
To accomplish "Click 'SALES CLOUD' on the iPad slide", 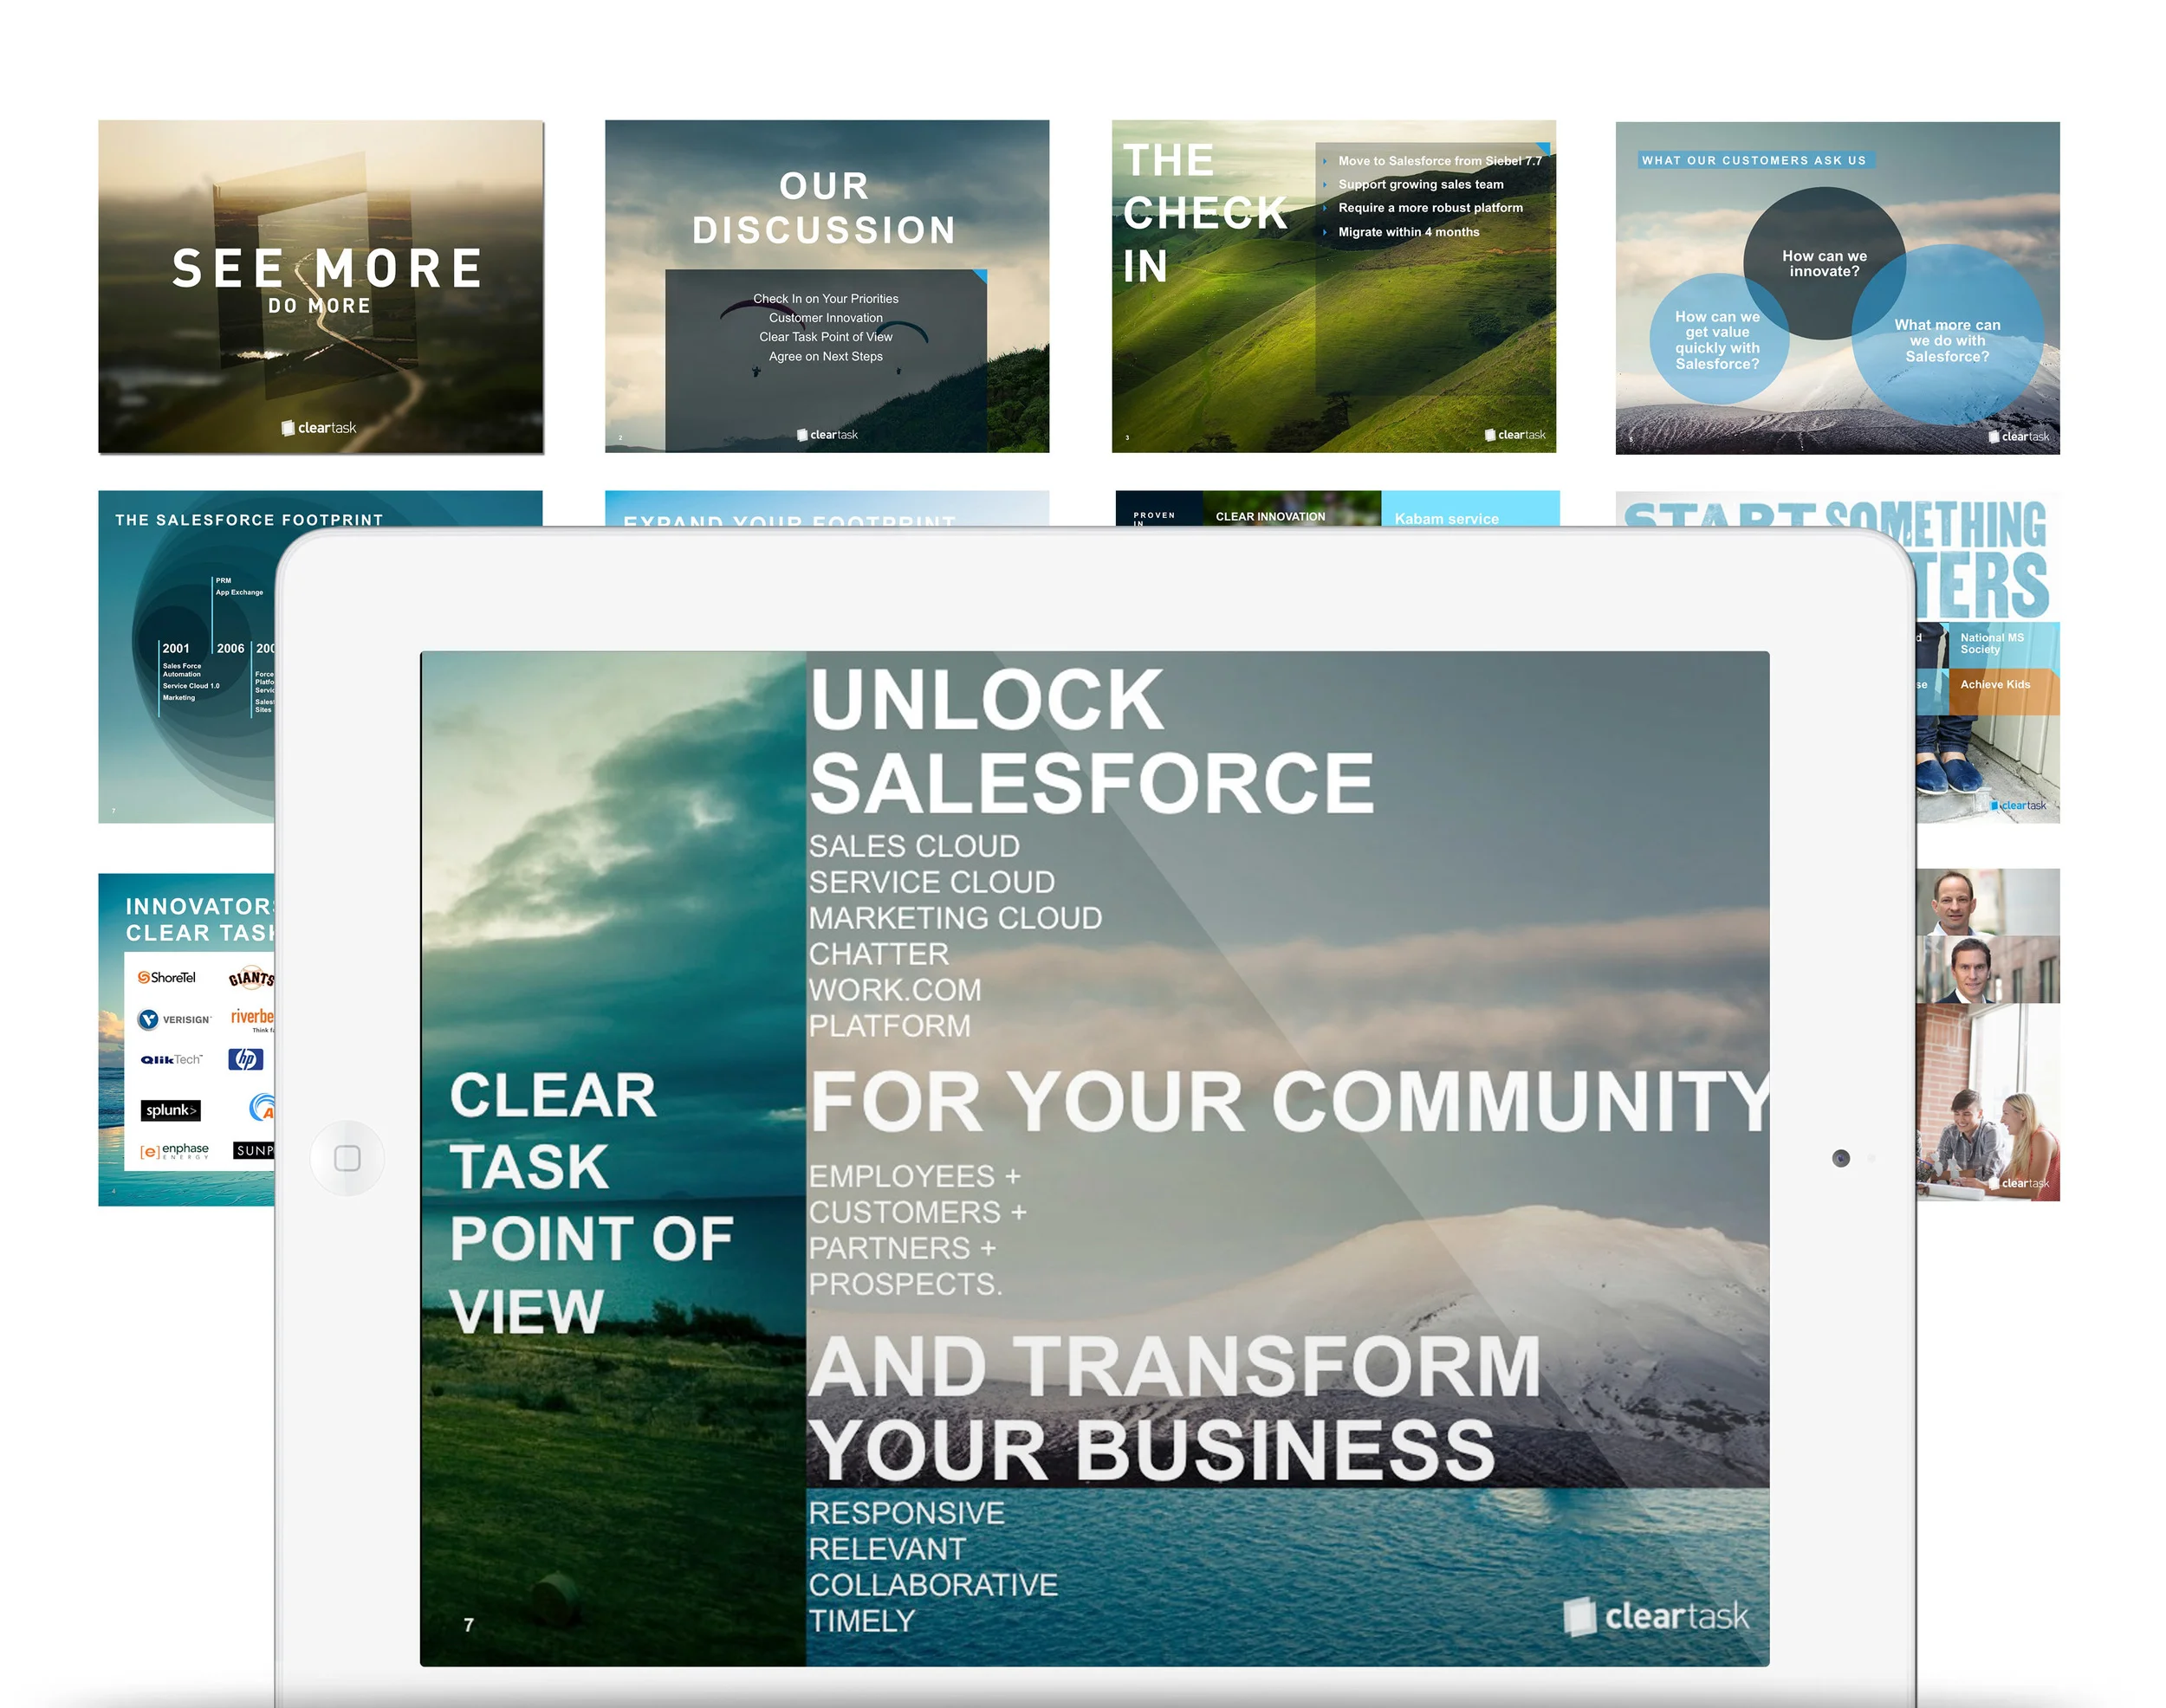I will [914, 847].
